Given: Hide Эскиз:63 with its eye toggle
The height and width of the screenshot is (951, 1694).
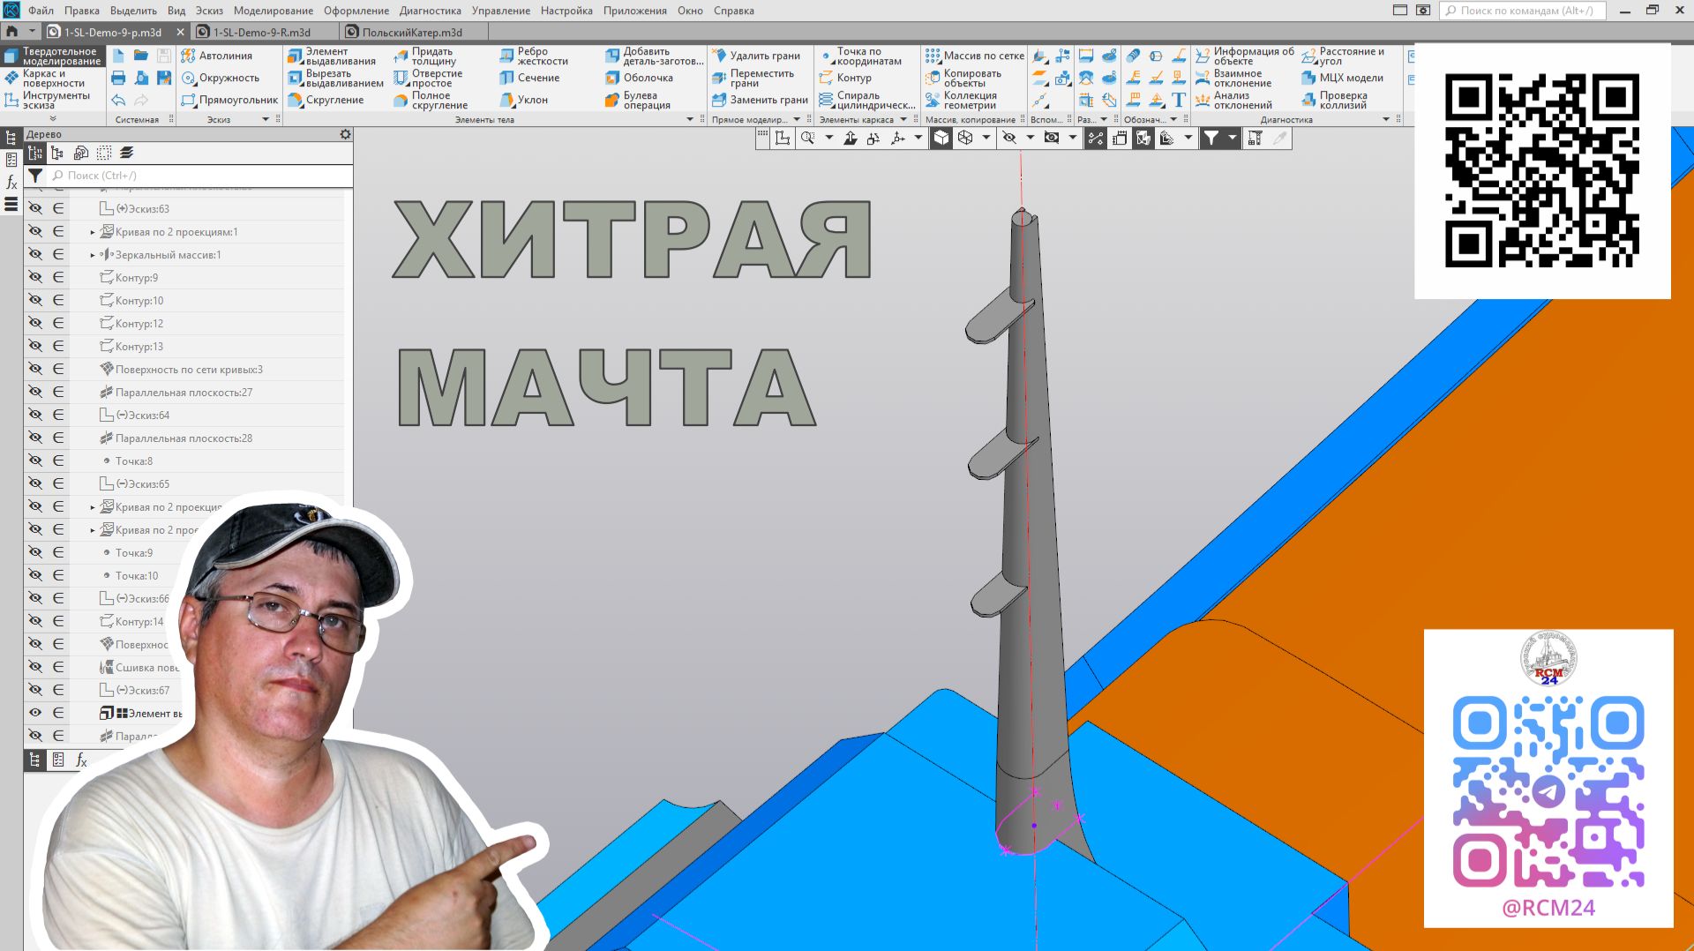Looking at the screenshot, I should [x=34, y=209].
